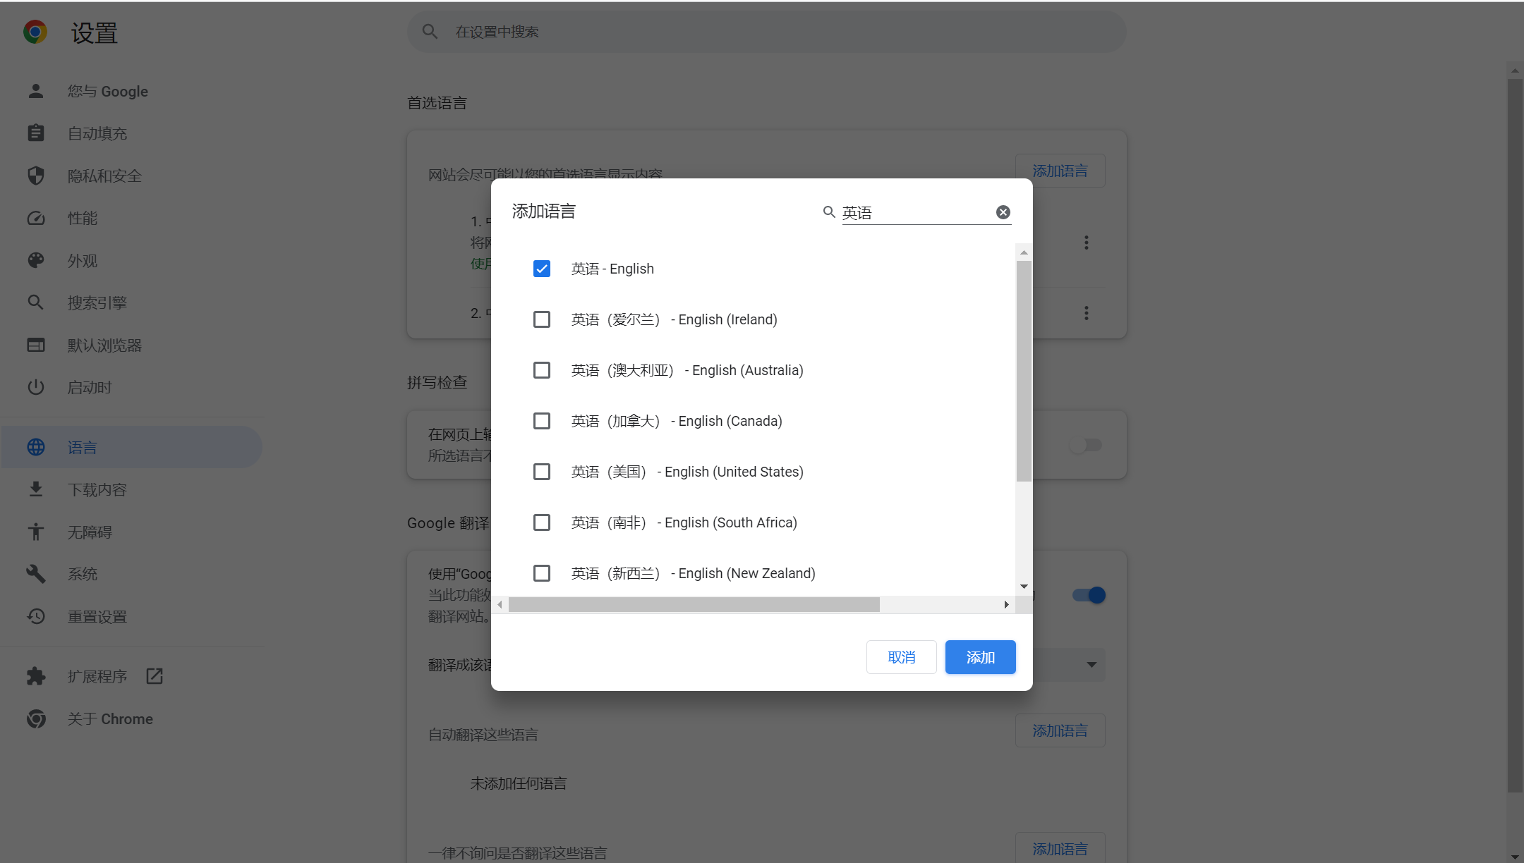
Task: Toggle 英语（美国）United States checkbox
Action: tap(541, 471)
